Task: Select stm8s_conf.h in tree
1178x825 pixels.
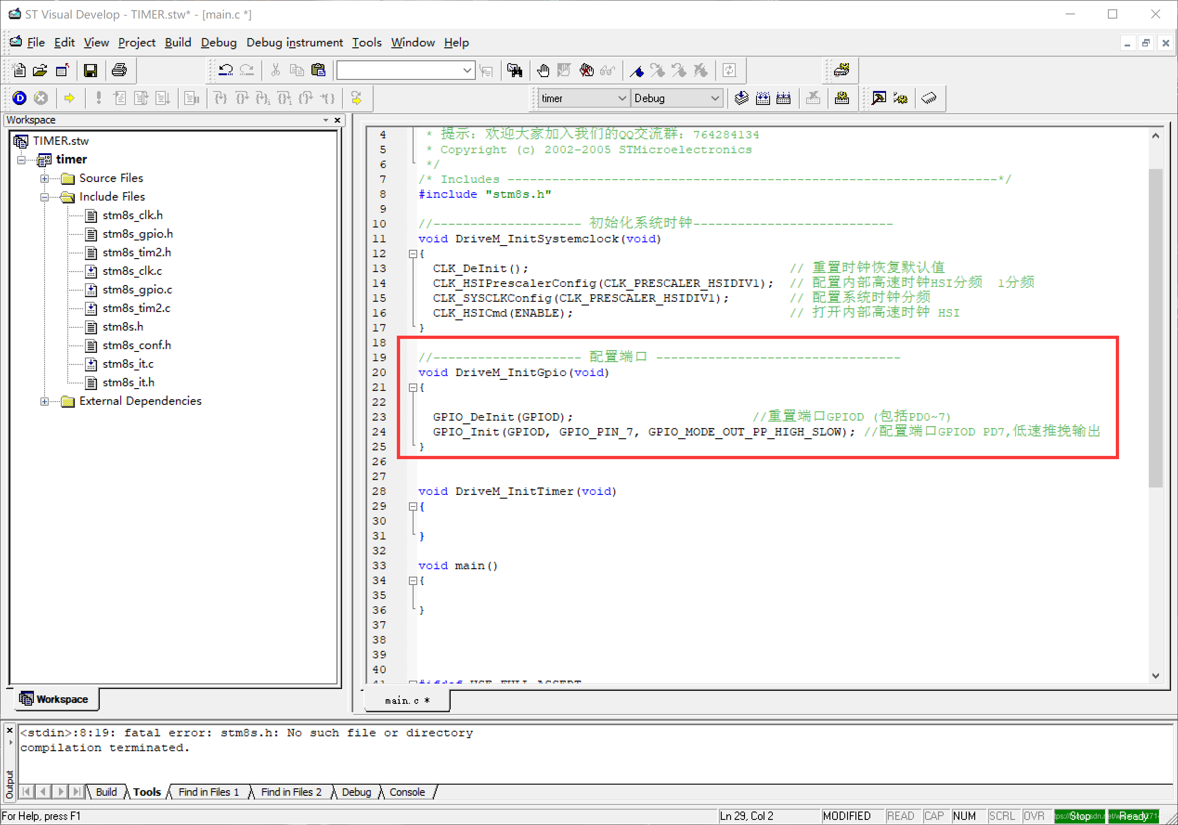Action: coord(136,346)
